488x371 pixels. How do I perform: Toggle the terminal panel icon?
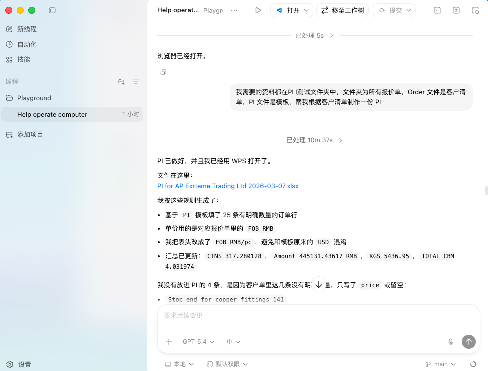[437, 10]
